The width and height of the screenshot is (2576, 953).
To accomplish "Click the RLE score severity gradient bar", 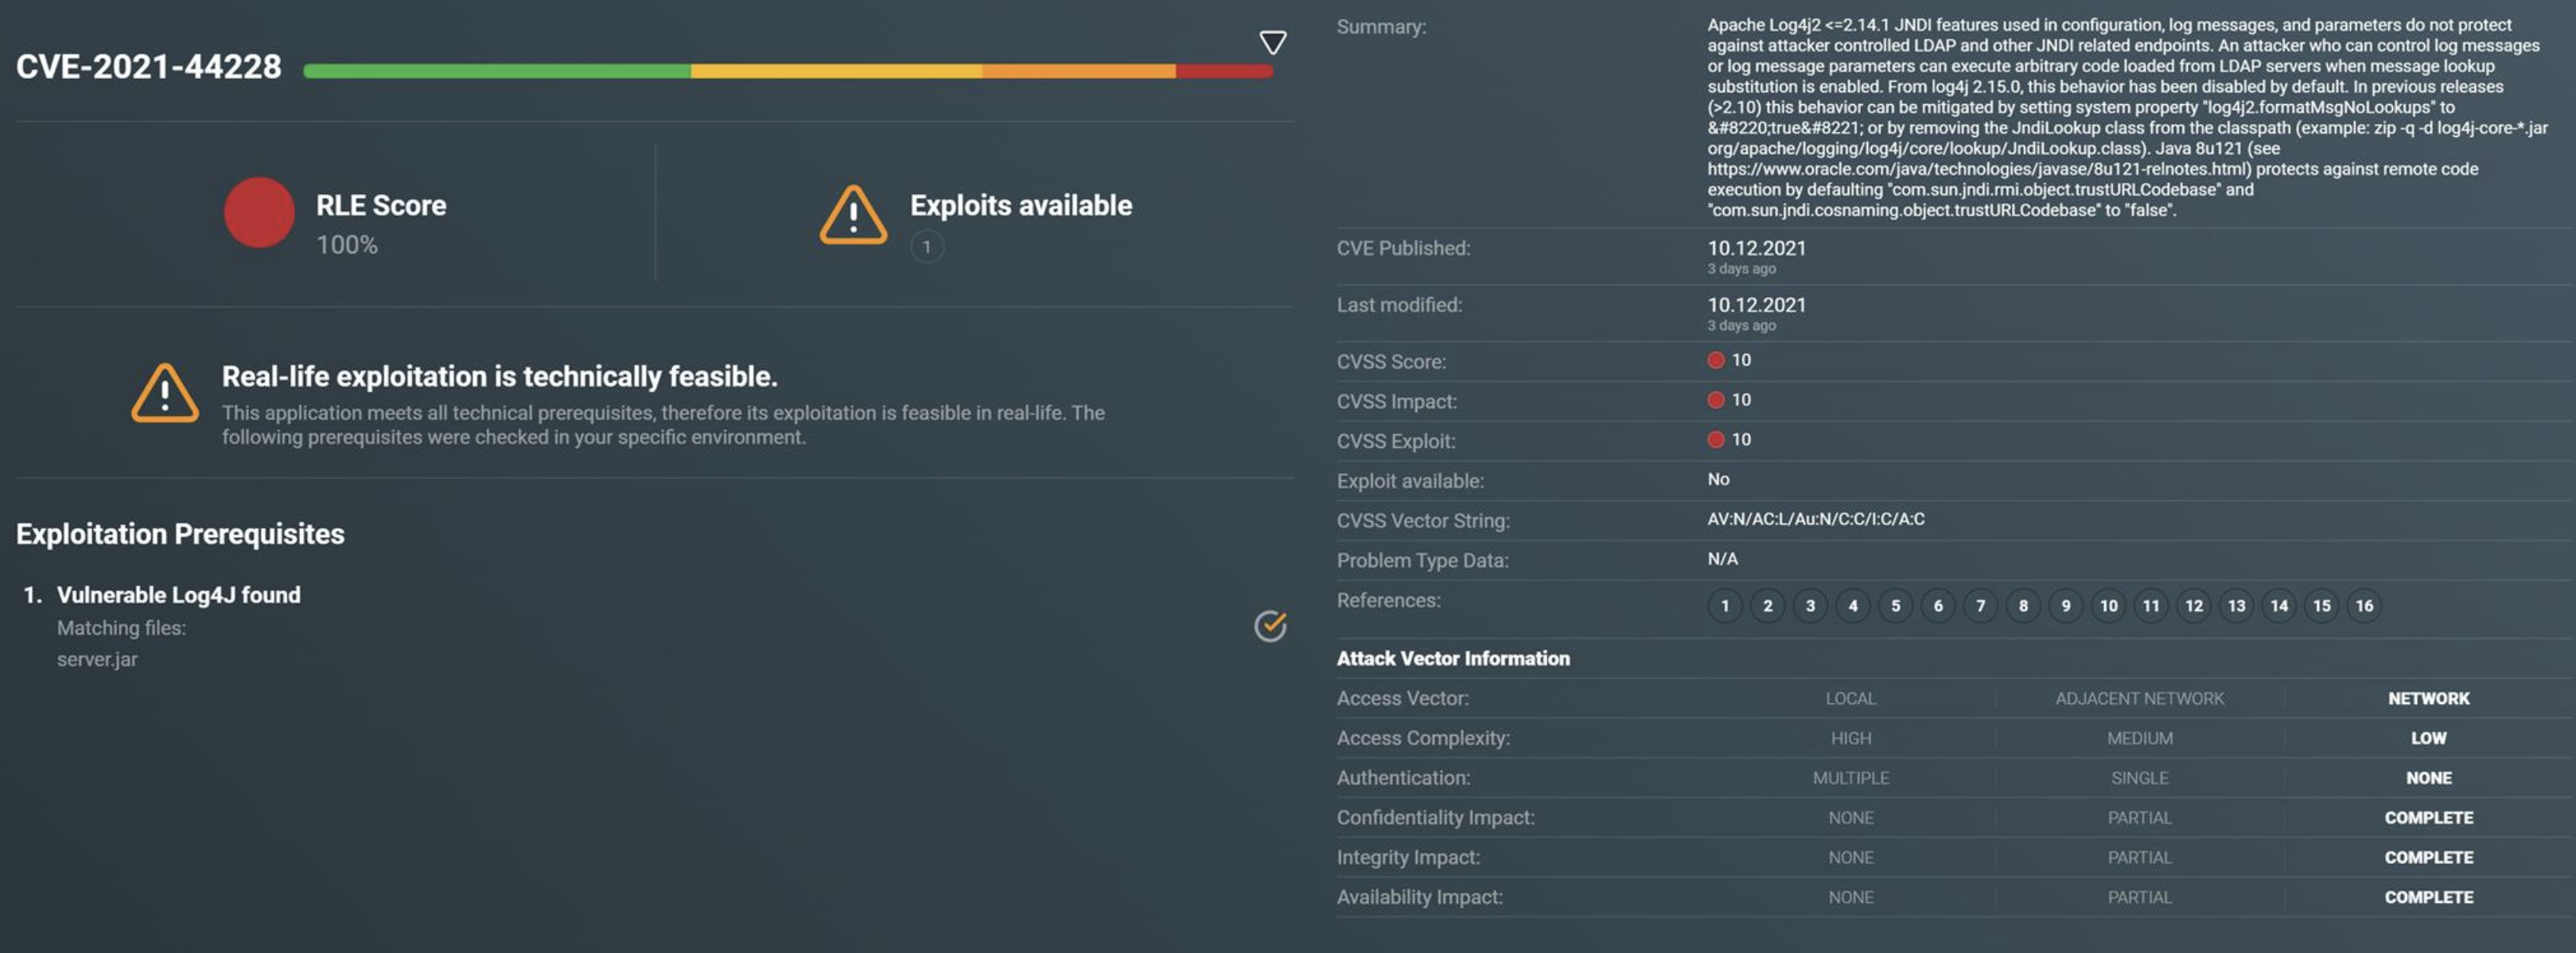I will 788,70.
